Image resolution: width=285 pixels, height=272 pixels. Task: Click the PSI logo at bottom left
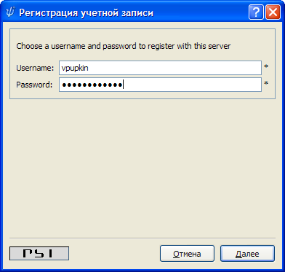[39, 254]
